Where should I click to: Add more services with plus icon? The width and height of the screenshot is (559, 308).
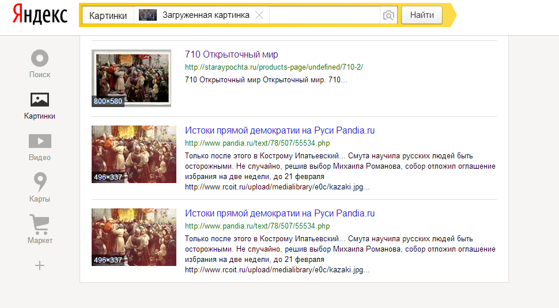pos(40,265)
